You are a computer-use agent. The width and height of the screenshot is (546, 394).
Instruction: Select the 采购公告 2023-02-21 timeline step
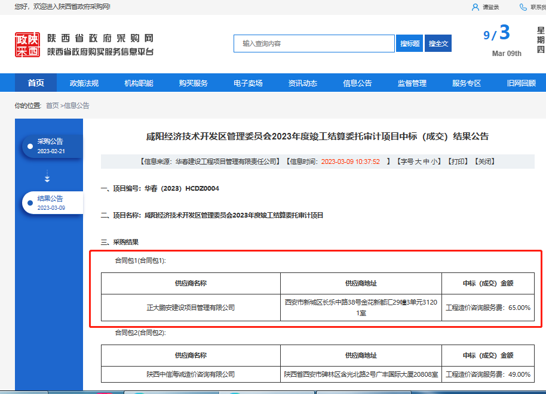coord(51,146)
